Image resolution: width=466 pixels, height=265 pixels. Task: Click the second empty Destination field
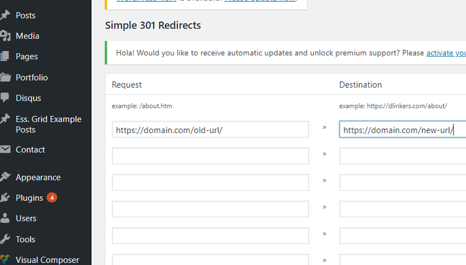click(402, 183)
